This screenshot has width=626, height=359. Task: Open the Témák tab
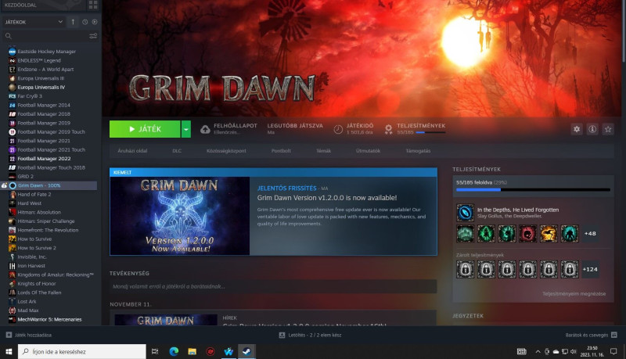coord(323,151)
